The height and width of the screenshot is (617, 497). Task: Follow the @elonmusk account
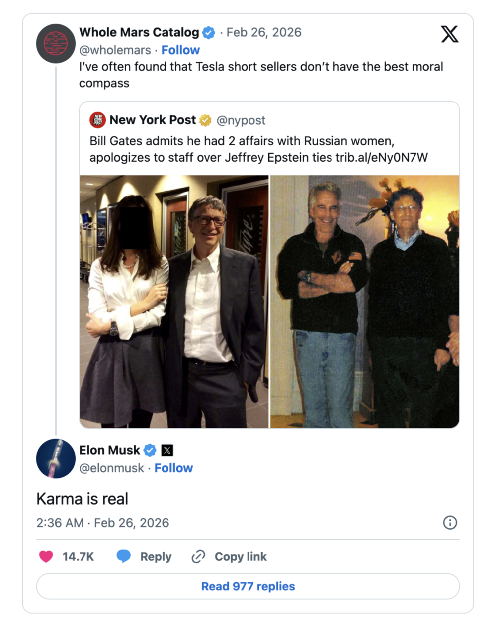pos(173,468)
